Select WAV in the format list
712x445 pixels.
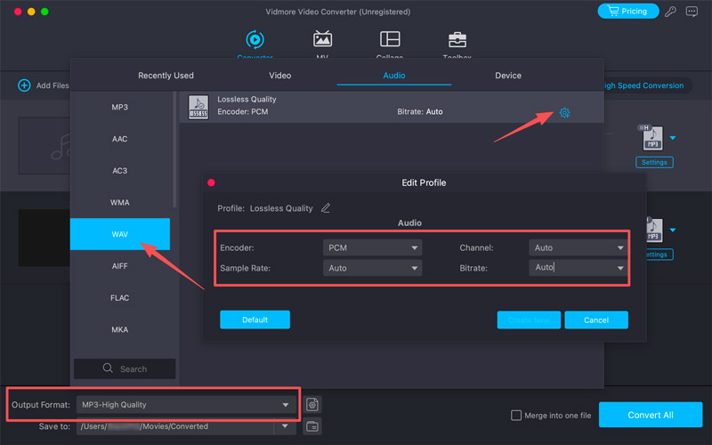click(120, 234)
